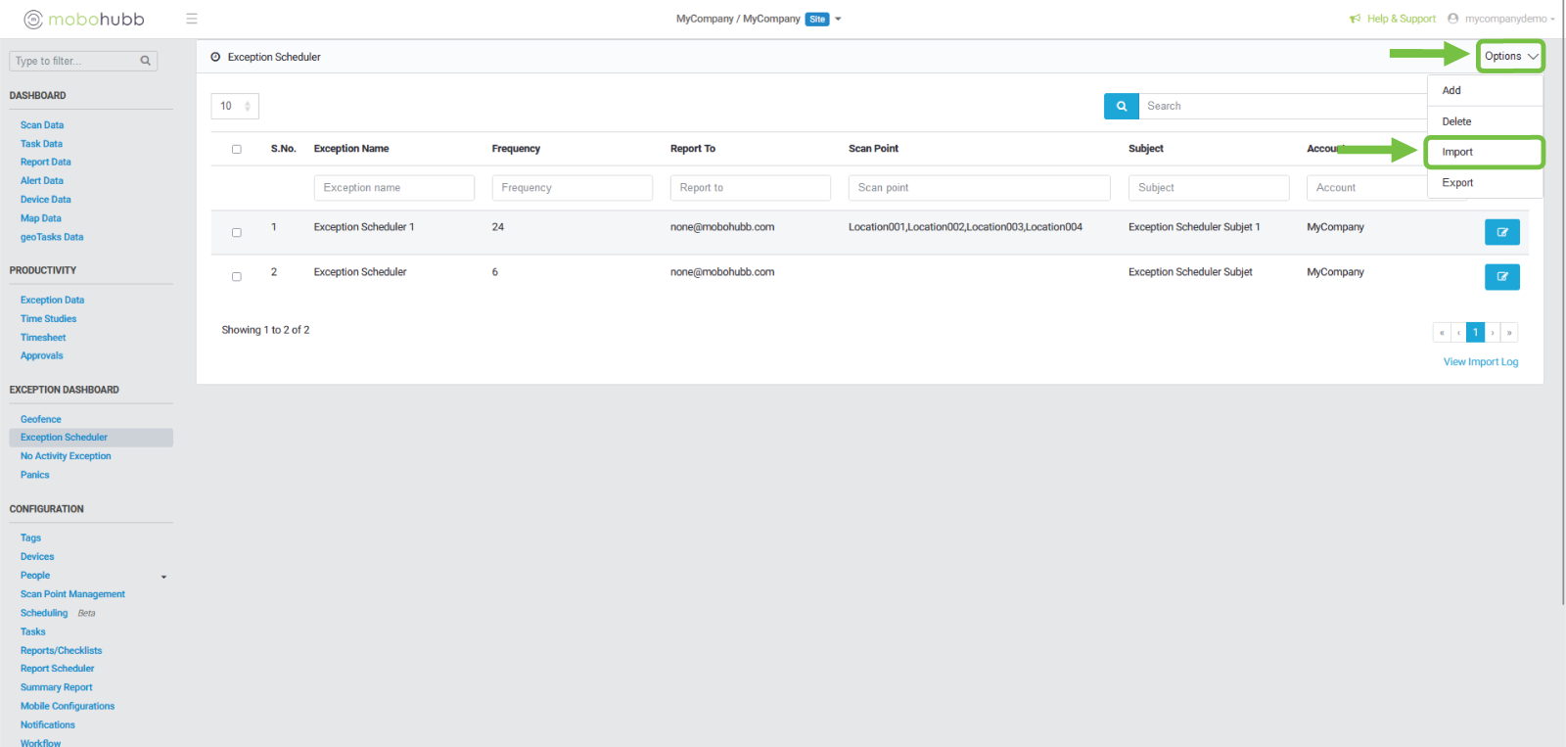Go to last page pagination arrow
The width and height of the screenshot is (1566, 747).
[1509, 333]
